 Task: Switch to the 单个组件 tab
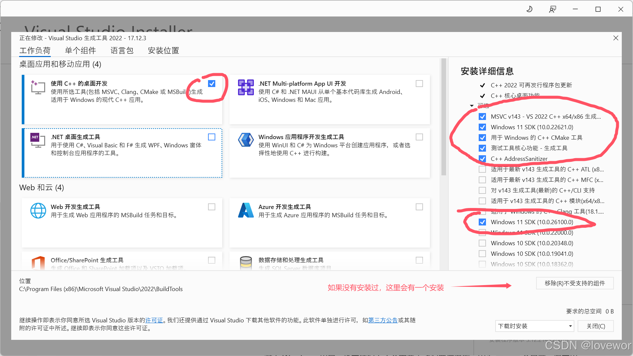(x=80, y=51)
